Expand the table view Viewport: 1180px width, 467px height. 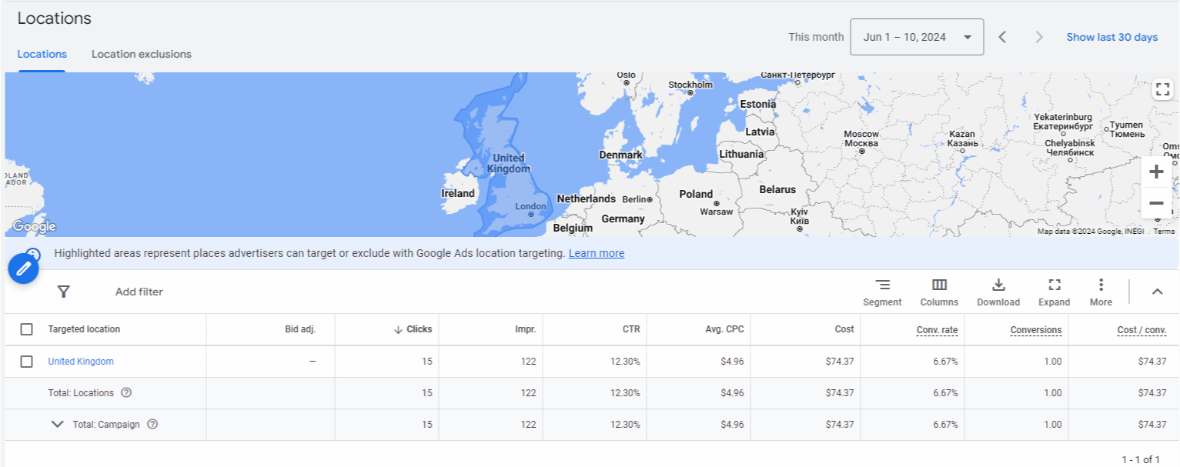[x=1054, y=292]
